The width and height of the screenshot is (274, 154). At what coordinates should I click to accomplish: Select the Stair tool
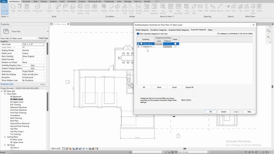(117, 8)
